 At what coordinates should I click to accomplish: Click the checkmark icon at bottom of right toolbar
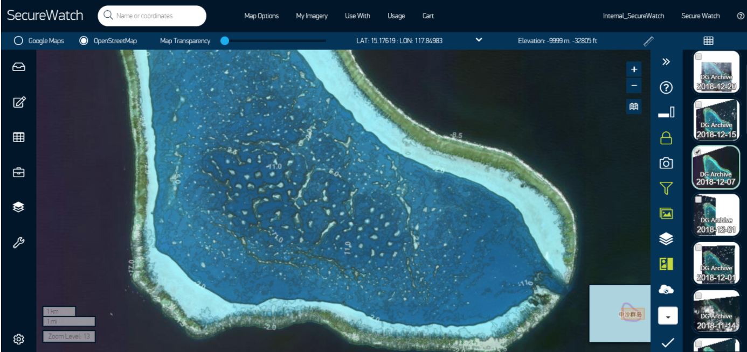click(x=667, y=342)
